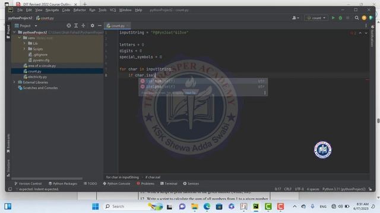Open the Tools menu
Screen dimensions: 380x213
[102, 10]
